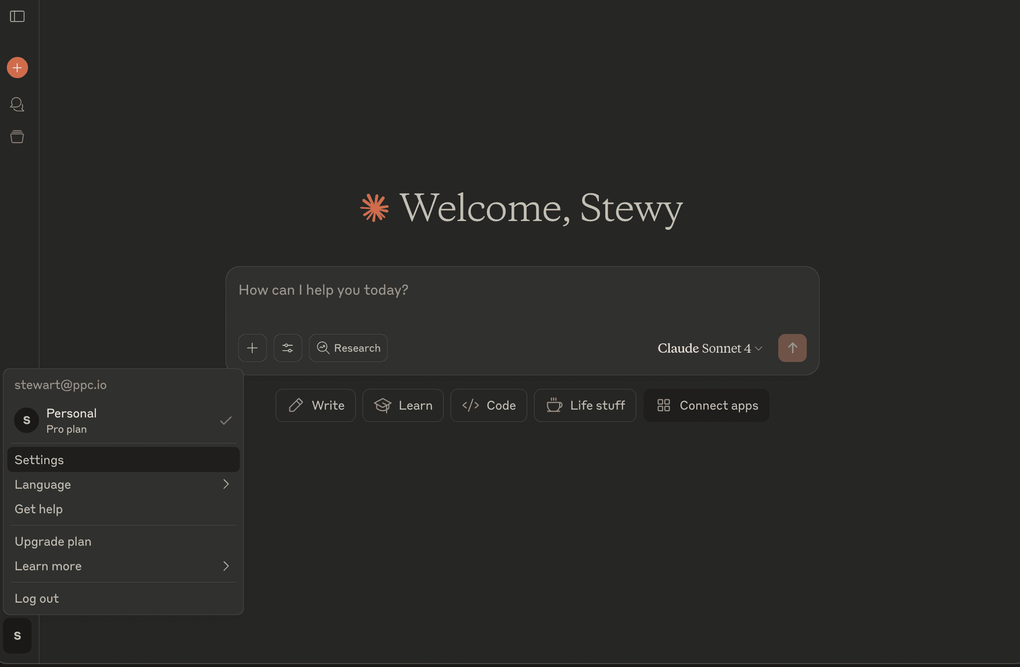Open the Projects icon in the sidebar
1020x667 pixels.
pyautogui.click(x=17, y=137)
